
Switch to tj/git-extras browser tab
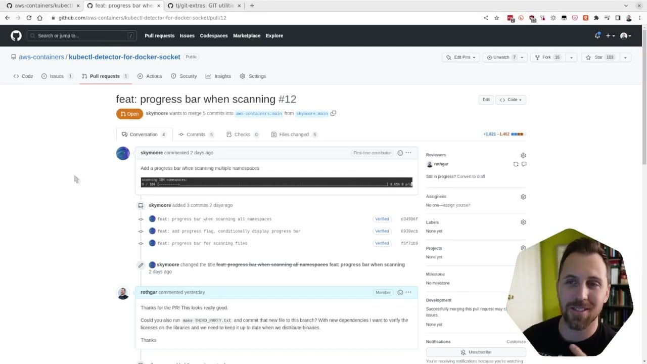click(204, 6)
